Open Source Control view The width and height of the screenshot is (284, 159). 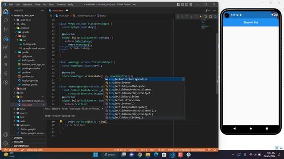pyautogui.click(x=6, y=29)
